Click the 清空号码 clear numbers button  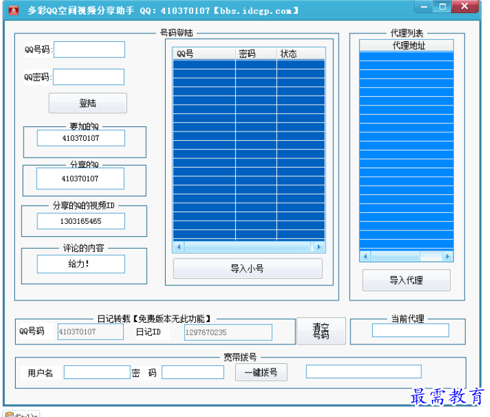[321, 331]
